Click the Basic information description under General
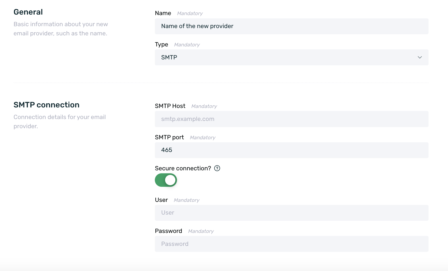Screen dimensions: 448x271 point(61,29)
